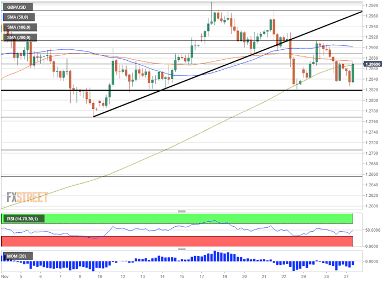Select the rising black diagonal trendline
The image size is (382, 282).
[228, 64]
